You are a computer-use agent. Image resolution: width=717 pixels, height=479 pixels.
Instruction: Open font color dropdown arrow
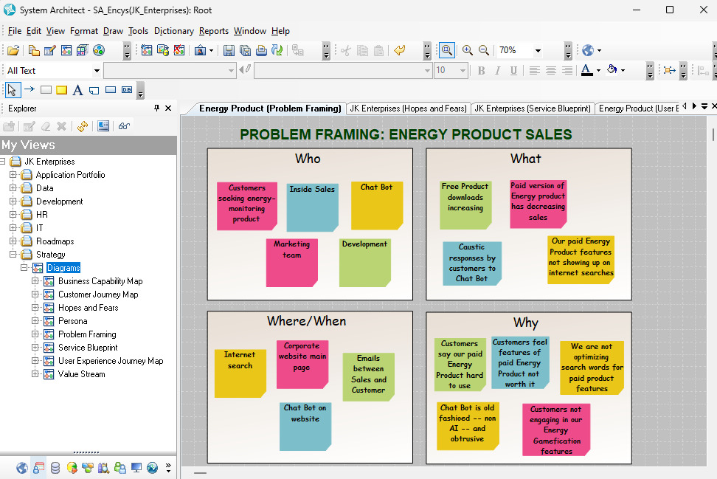[x=598, y=70]
